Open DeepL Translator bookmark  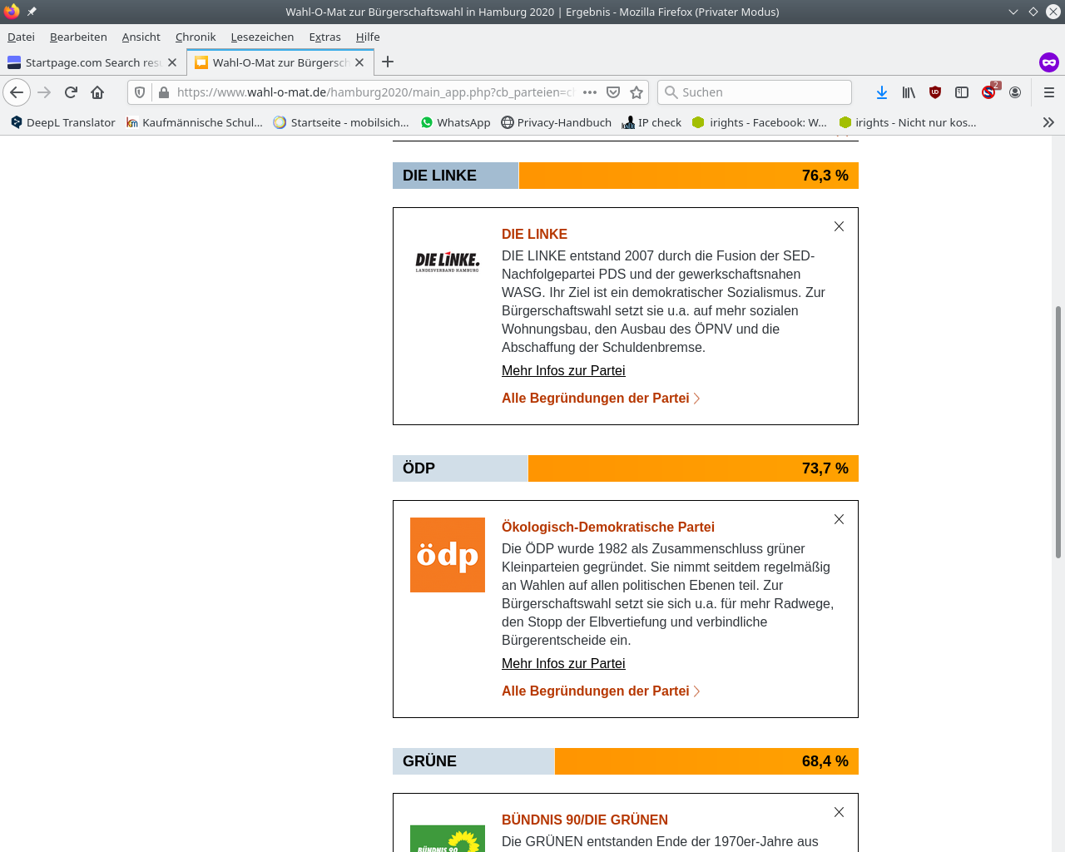pyautogui.click(x=63, y=122)
